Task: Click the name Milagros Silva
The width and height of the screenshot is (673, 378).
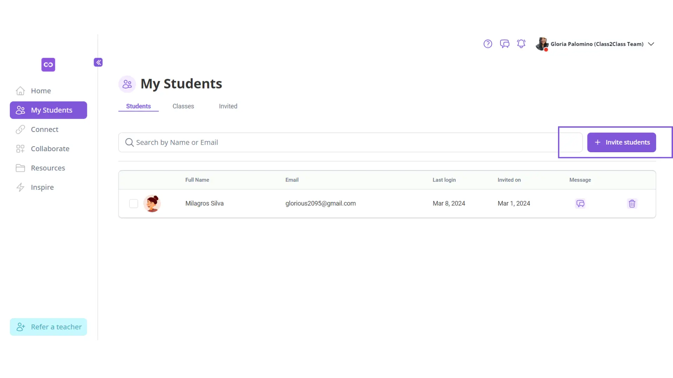Action: point(204,203)
